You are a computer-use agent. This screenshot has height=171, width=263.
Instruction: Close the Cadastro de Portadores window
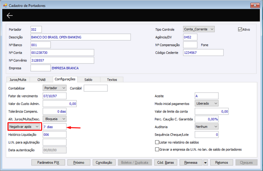(x=255, y=5)
